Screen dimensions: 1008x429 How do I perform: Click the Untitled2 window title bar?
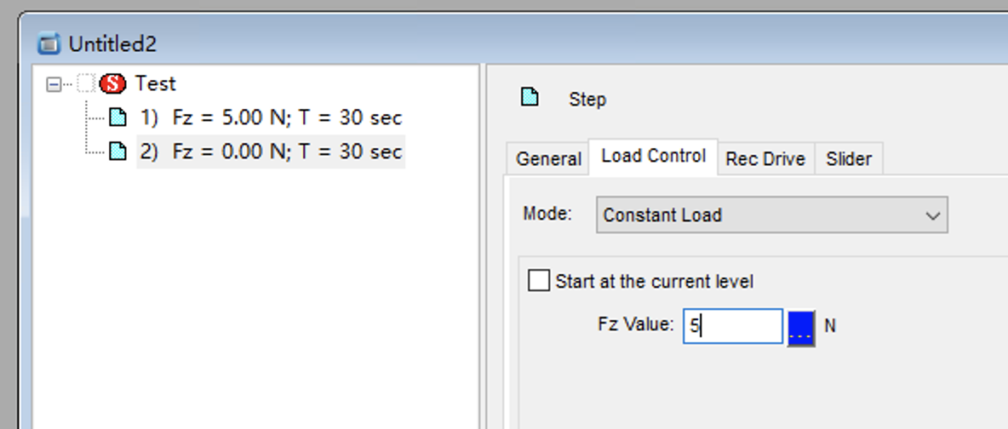click(x=514, y=43)
